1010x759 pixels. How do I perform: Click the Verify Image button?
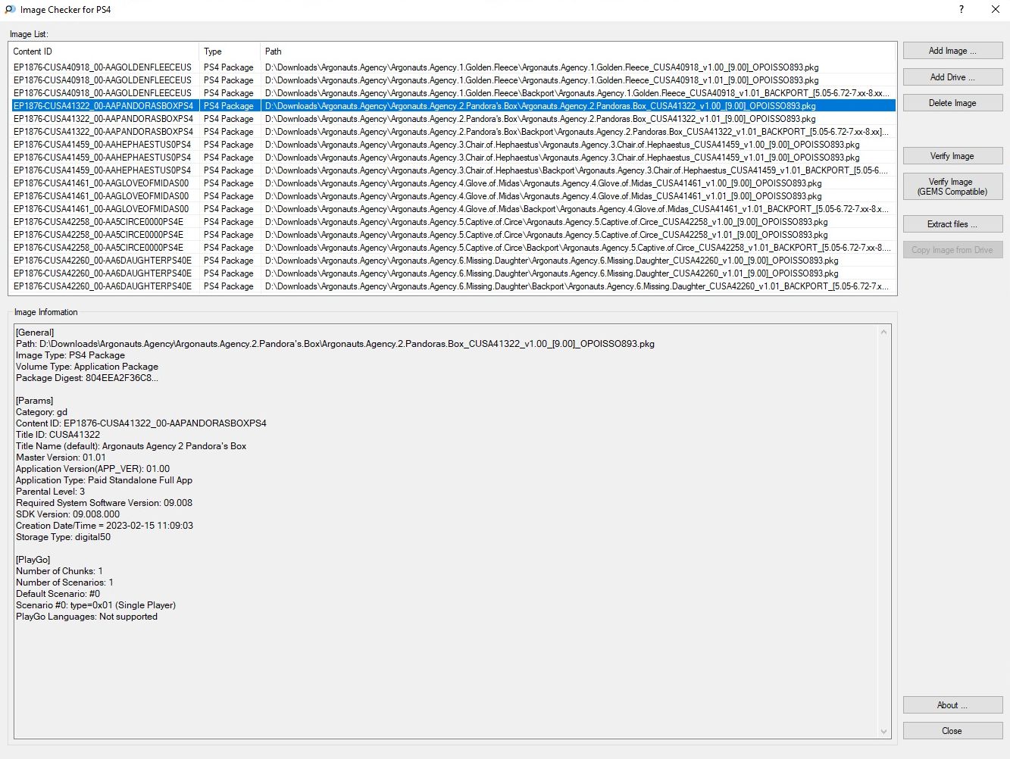pos(952,156)
